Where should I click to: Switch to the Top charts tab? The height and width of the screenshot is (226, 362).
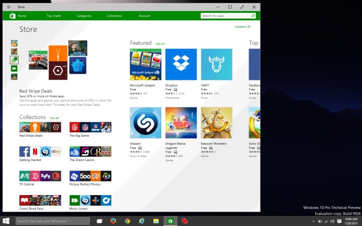tap(53, 16)
